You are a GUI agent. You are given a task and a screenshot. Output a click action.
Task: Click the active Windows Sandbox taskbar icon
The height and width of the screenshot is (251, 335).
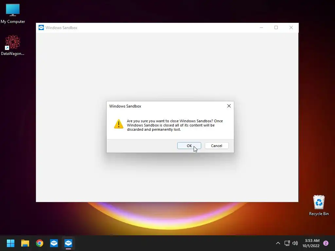(x=68, y=243)
